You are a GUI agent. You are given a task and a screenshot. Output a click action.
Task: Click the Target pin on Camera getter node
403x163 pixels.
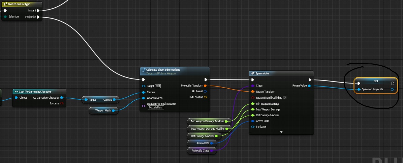pyautogui.click(x=86, y=100)
